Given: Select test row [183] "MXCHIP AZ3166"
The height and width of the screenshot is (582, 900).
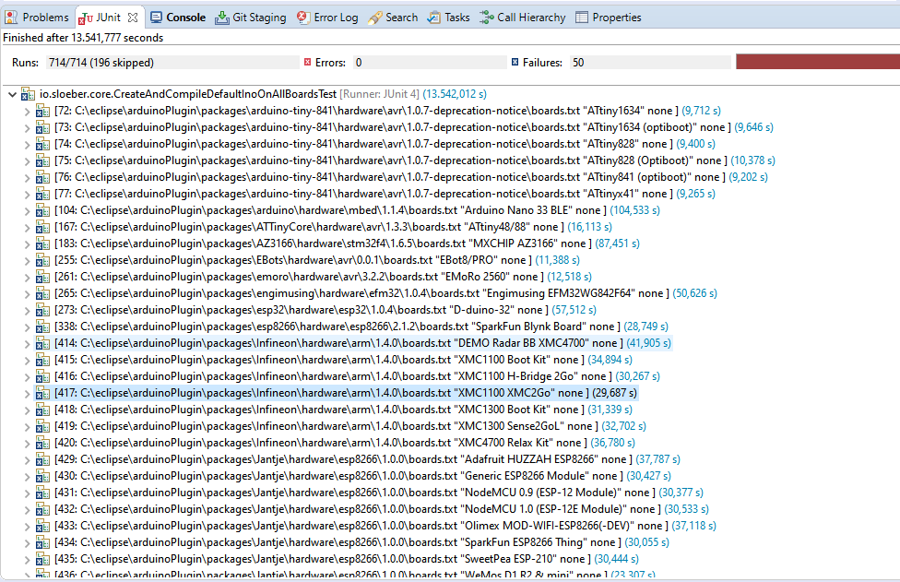Looking at the screenshot, I should (347, 243).
